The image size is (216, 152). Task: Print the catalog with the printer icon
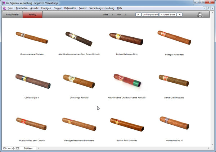(x=200, y=15)
